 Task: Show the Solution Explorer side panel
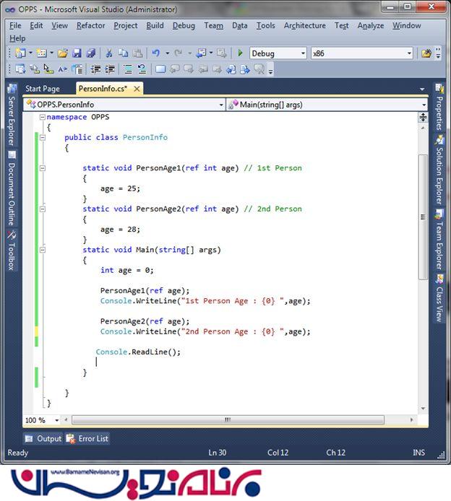[x=439, y=175]
